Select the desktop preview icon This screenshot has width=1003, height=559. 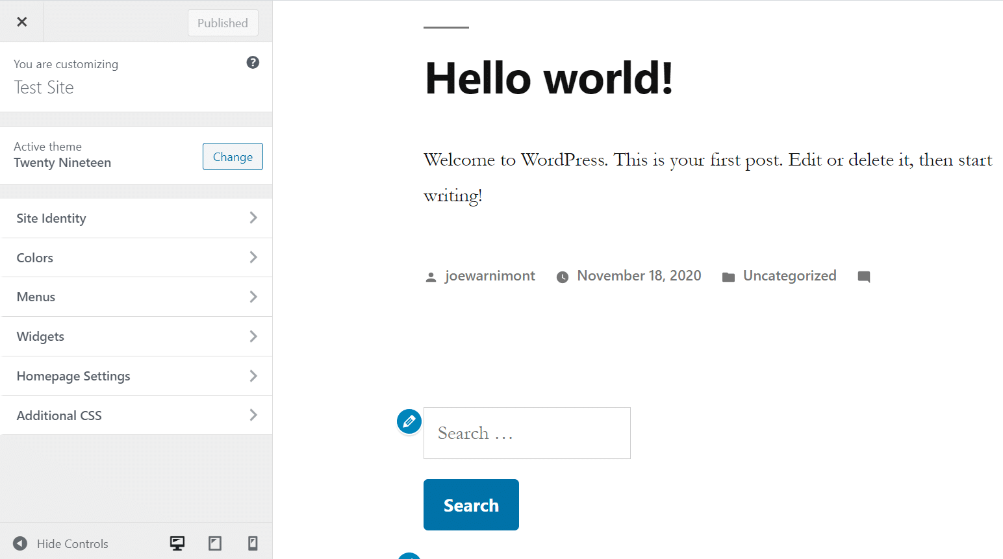point(177,543)
